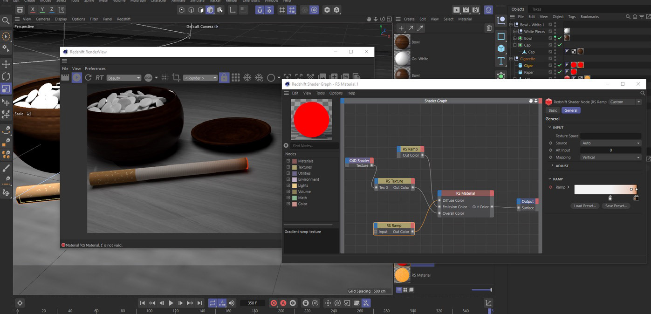Viewport: 651px width, 314px height.
Task: Expand Textures node category
Action: (288, 167)
